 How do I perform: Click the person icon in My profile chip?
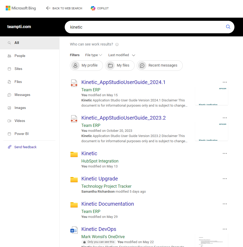point(75,65)
